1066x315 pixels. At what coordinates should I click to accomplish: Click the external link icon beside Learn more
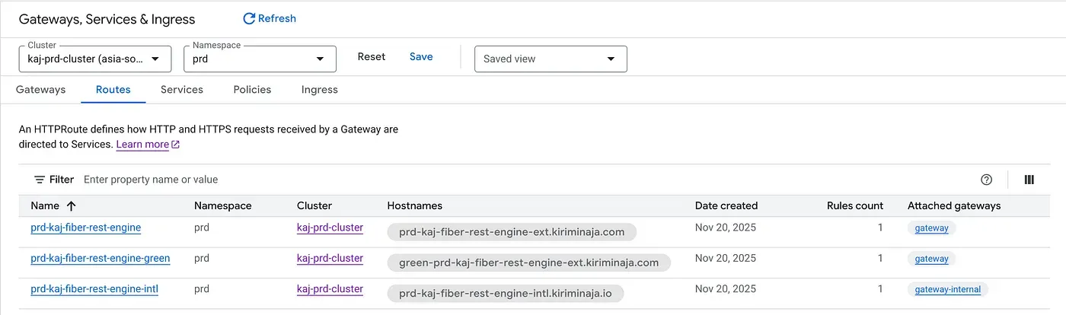pos(176,145)
